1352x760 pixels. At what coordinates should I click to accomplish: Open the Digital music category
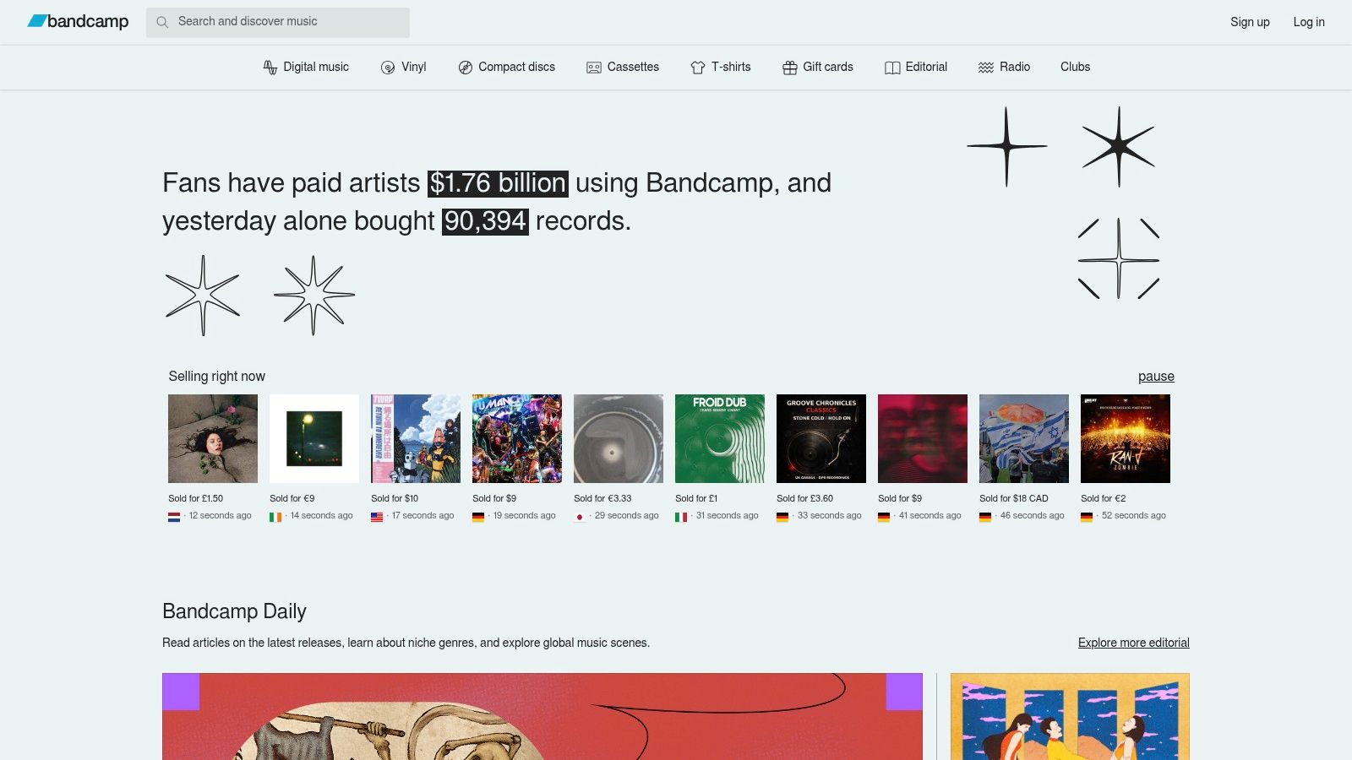(306, 67)
